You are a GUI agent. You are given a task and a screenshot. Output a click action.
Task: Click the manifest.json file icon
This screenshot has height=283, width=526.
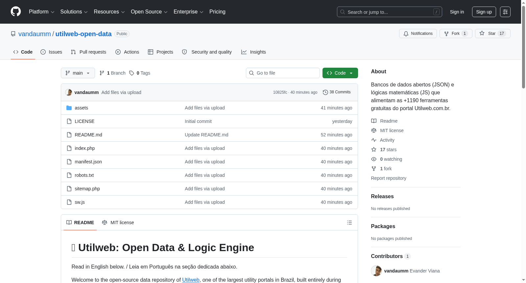click(x=69, y=162)
